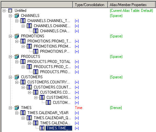The height and width of the screenshot is (132, 156).
Task: Click the highlighted TIMES.TIME_... label
Action: coord(59,128)
